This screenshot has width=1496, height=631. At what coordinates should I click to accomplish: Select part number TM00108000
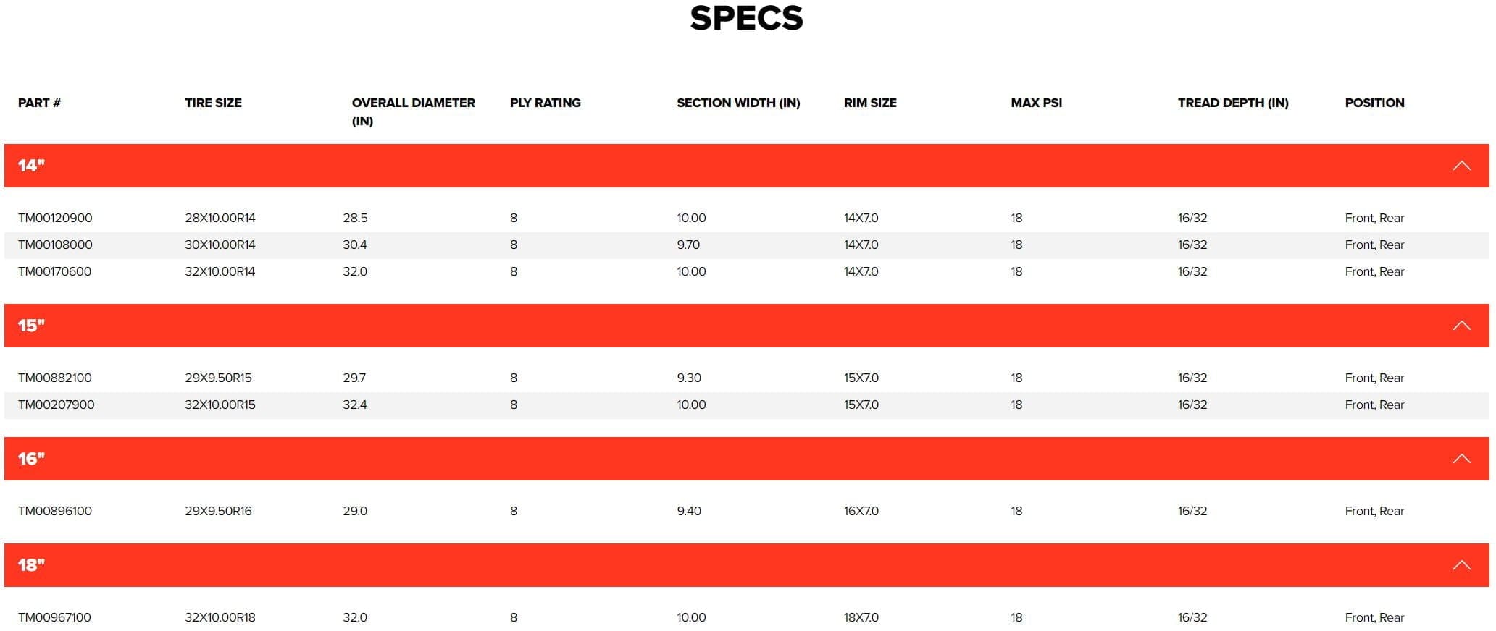coord(55,245)
